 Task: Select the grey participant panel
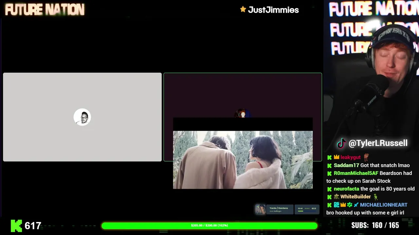pos(82,117)
